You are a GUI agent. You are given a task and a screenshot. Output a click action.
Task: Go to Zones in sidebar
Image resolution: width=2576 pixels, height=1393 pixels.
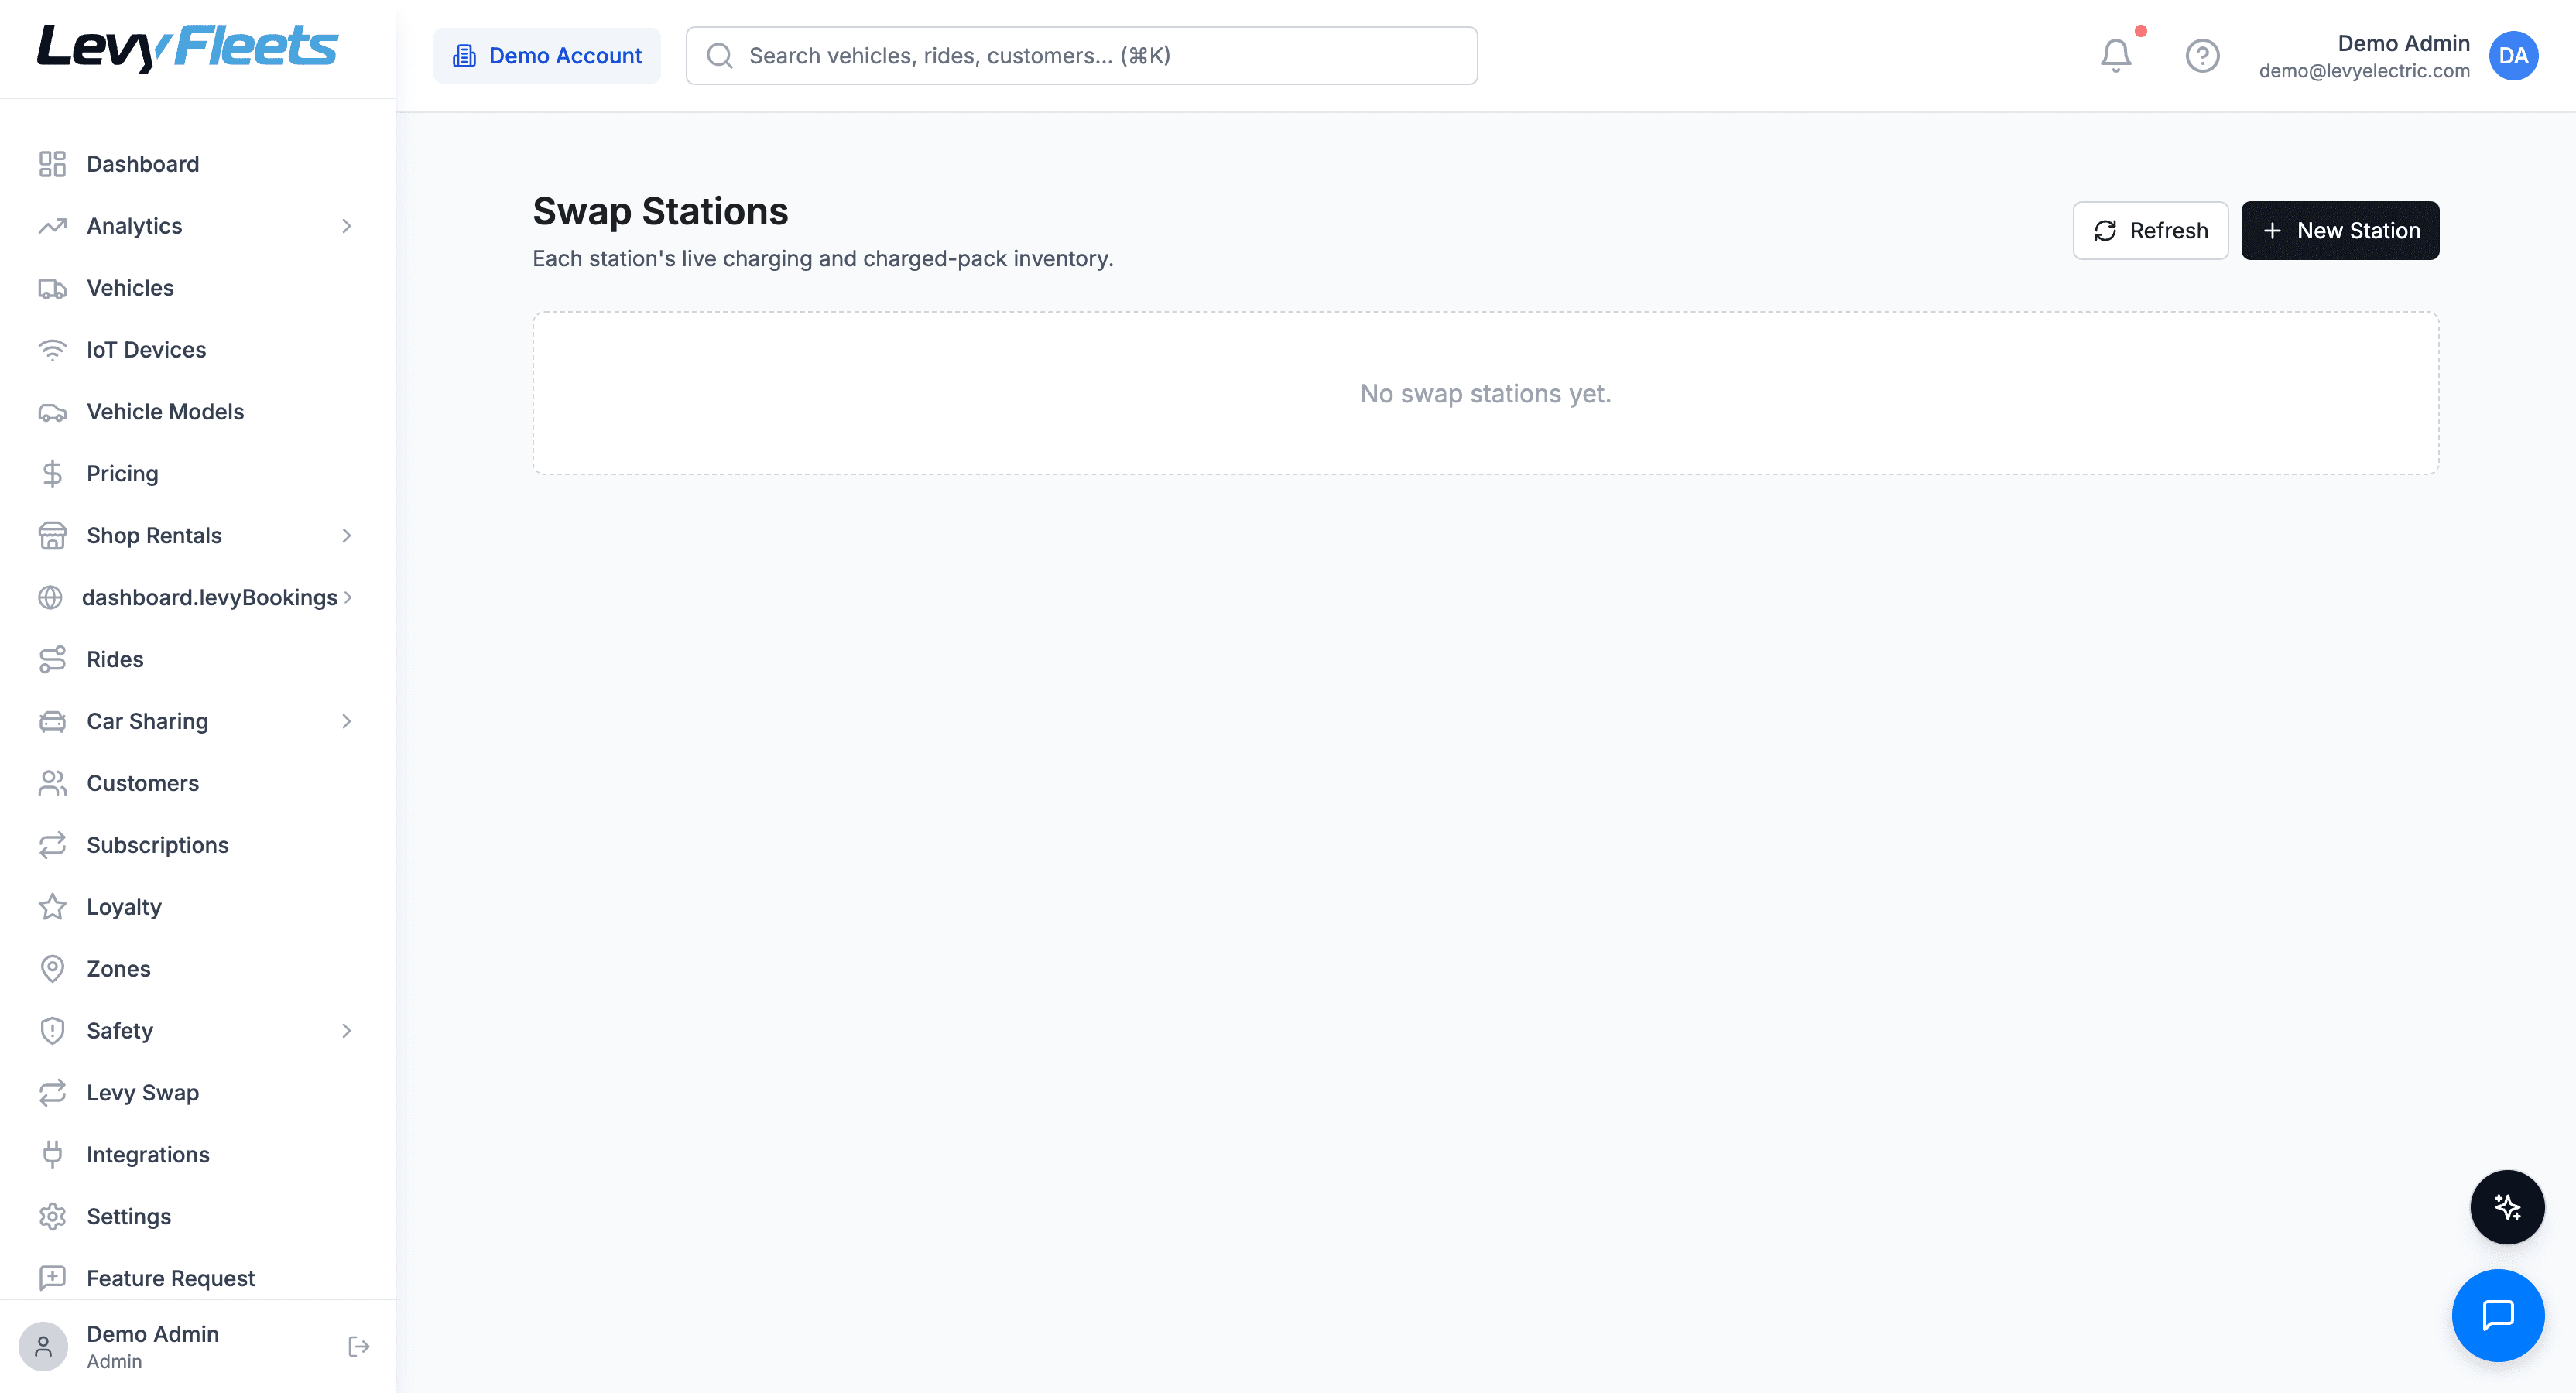pyautogui.click(x=197, y=970)
